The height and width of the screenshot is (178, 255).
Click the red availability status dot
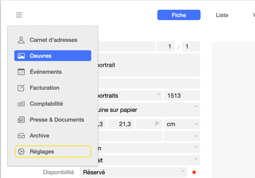(x=194, y=172)
